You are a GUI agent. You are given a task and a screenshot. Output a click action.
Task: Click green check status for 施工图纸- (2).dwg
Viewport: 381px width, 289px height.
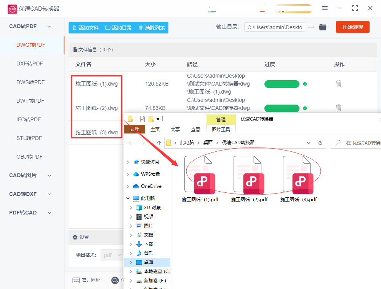tap(305, 108)
